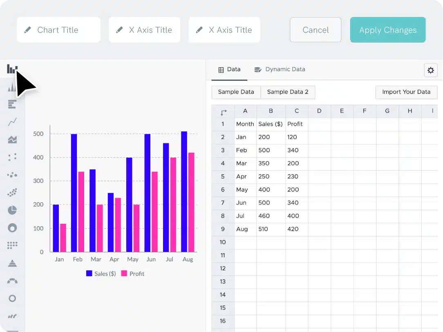The height and width of the screenshot is (332, 443).
Task: Edit the X Axis Title field nearest Cancel
Action: [224, 30]
